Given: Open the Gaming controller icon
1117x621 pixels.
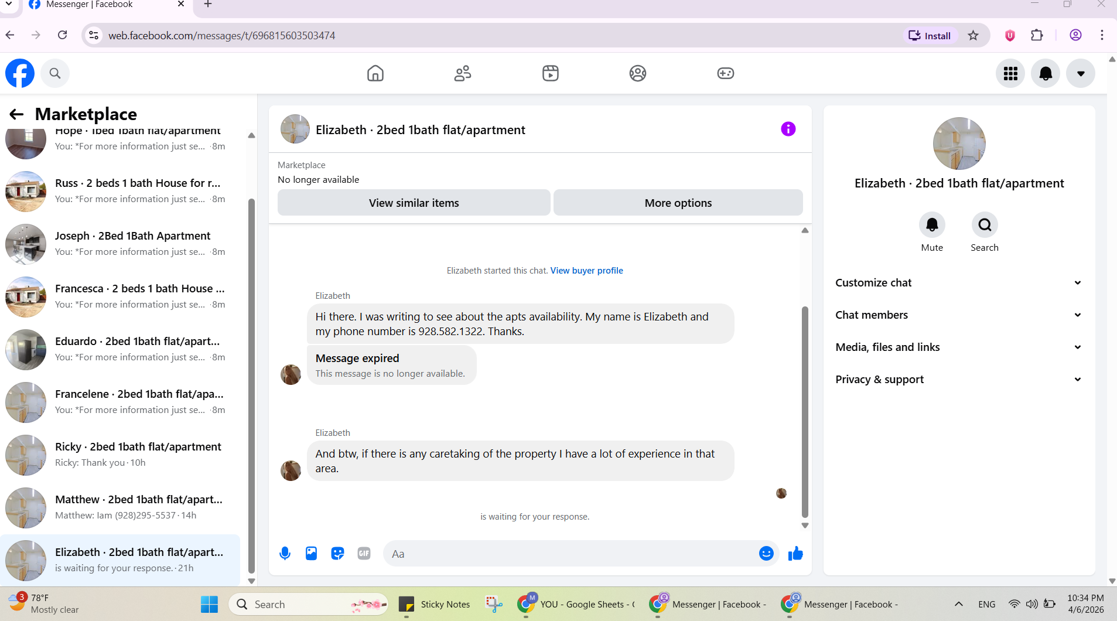Looking at the screenshot, I should pos(726,73).
